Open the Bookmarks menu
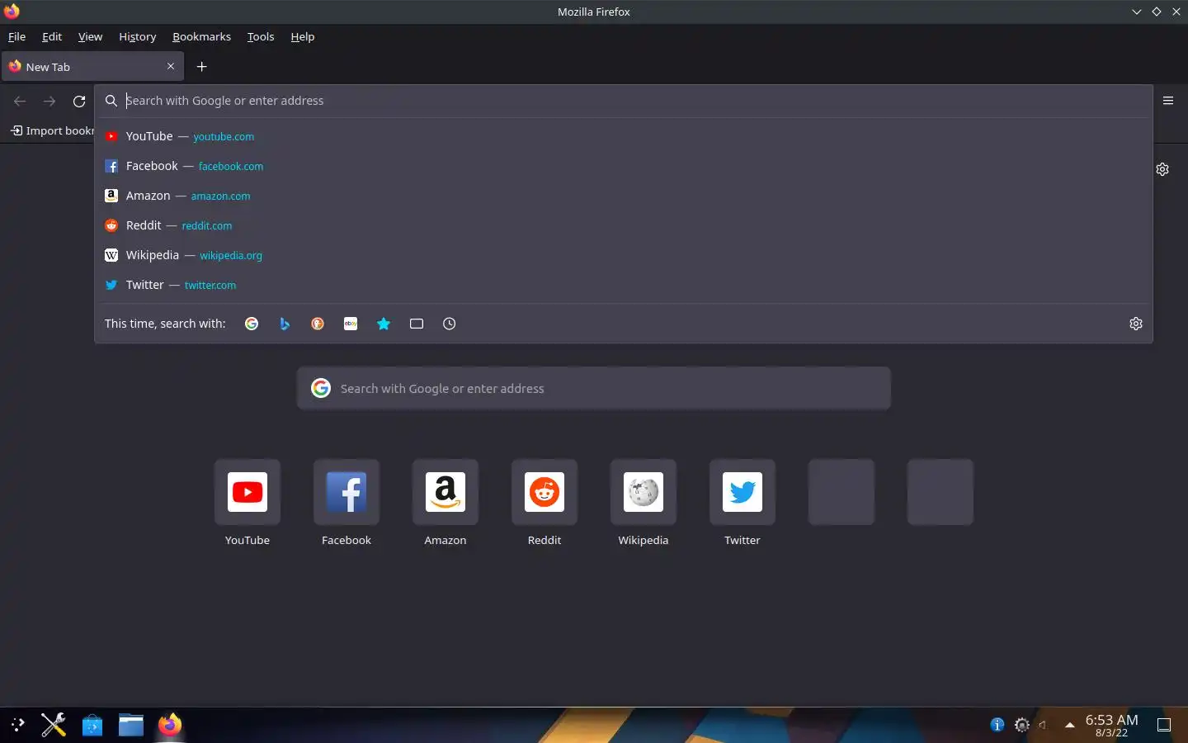 click(201, 36)
